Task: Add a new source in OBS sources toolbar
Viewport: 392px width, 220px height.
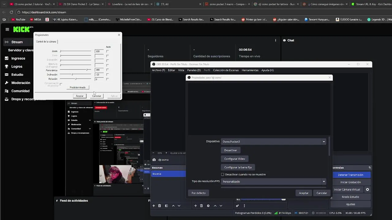Action: (195, 206)
